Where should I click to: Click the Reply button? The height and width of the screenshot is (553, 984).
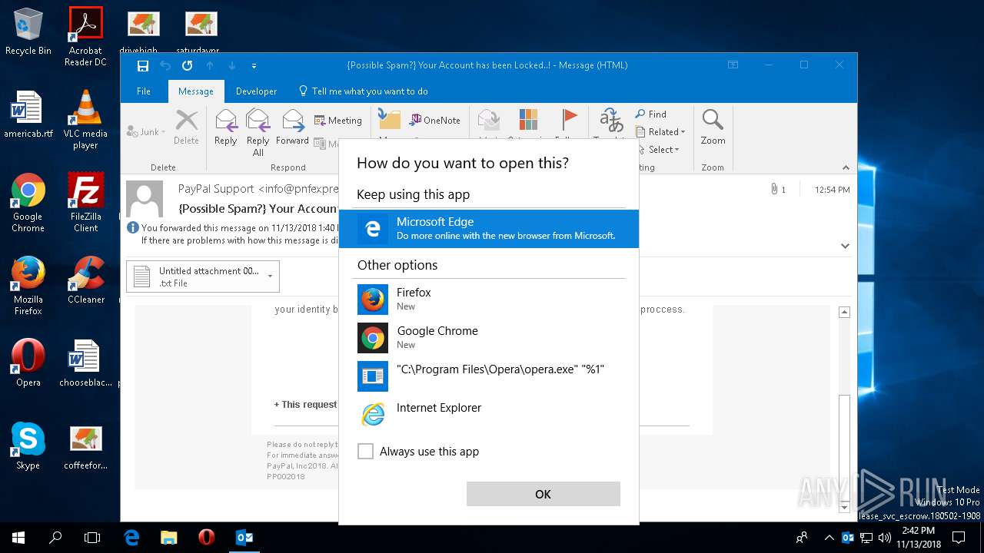tap(225, 127)
